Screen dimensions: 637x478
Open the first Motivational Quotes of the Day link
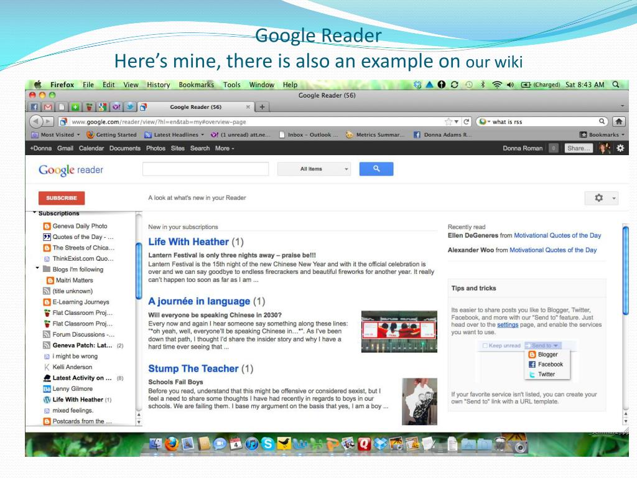point(557,235)
